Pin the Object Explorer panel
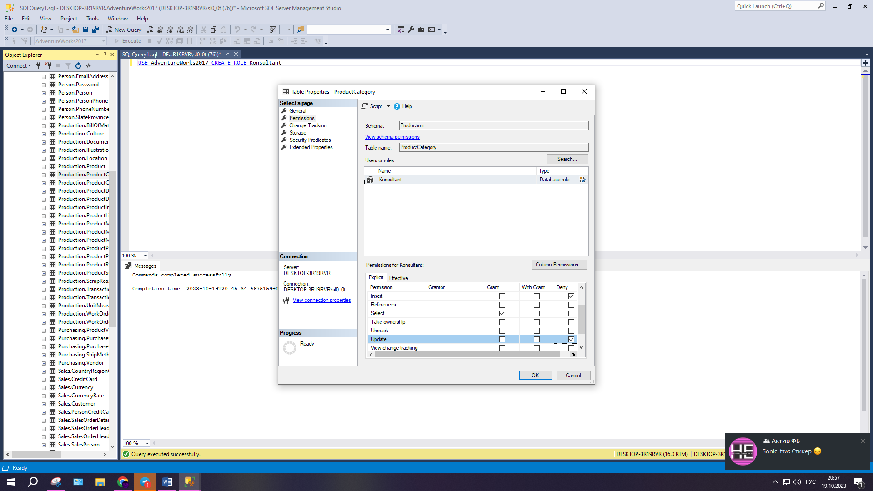The image size is (873, 491). pyautogui.click(x=105, y=55)
